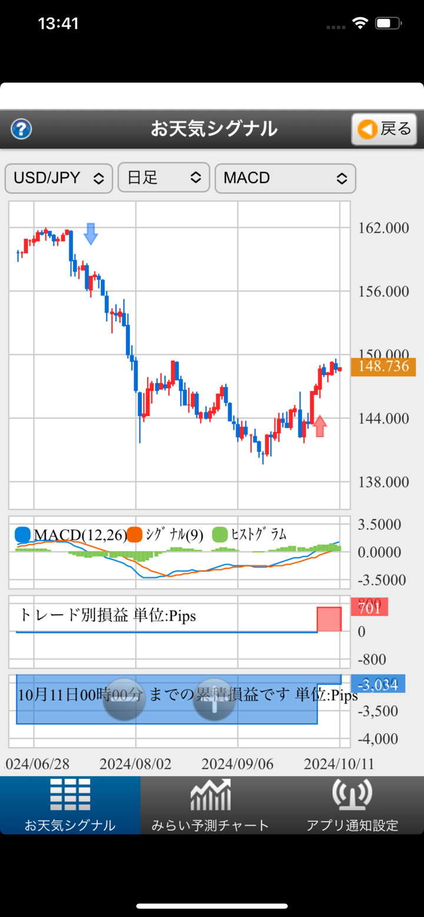424x917 pixels.
Task: Tap the red buy signal up arrow
Action: pyautogui.click(x=320, y=426)
